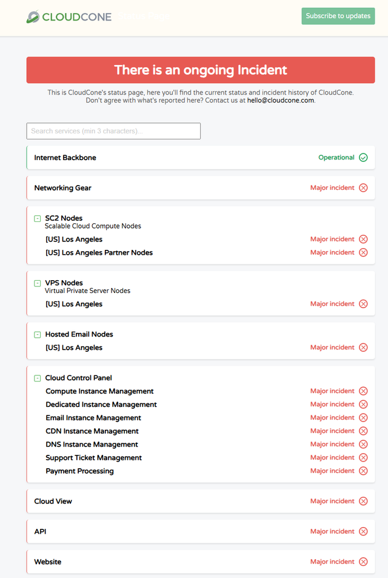Click the API incident icon

[363, 531]
